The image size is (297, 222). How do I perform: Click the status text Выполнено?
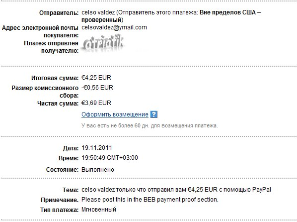point(98,170)
